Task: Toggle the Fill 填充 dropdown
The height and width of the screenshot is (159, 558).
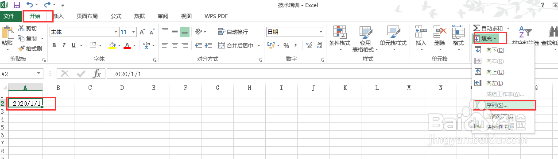Action: click(x=486, y=38)
